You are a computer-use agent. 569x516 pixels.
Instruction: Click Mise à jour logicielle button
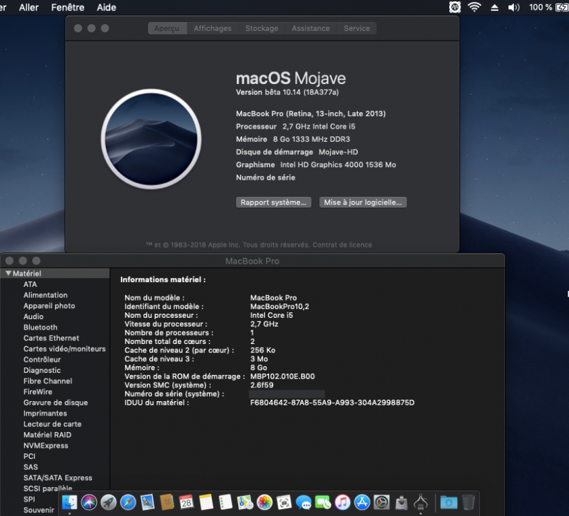click(x=363, y=202)
